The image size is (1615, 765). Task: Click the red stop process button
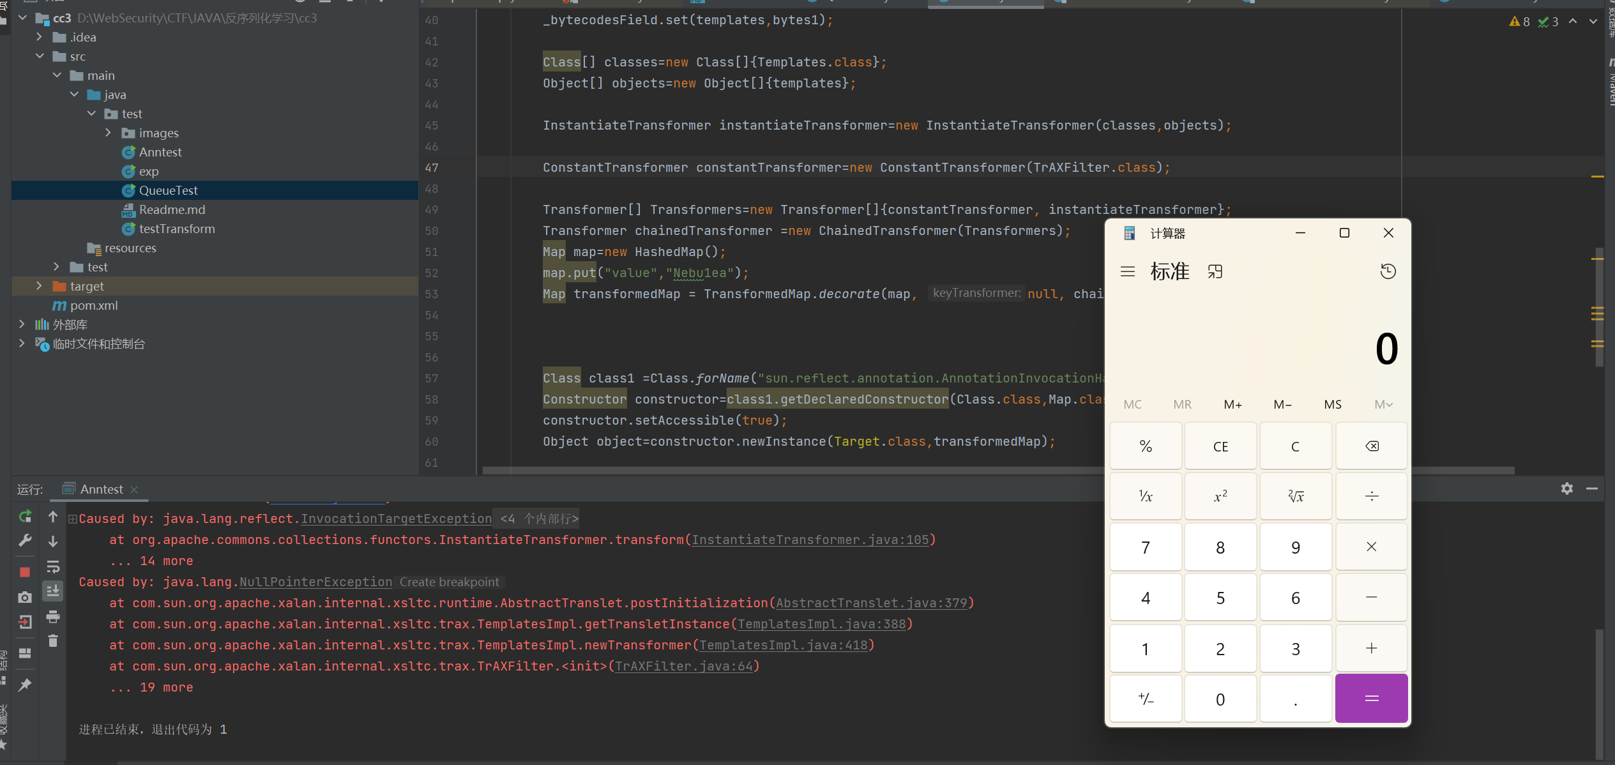pyautogui.click(x=25, y=572)
